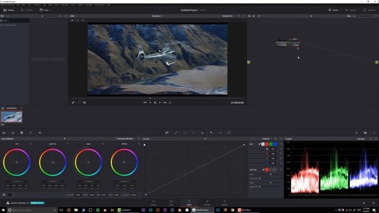Enable green channel curve editing
This screenshot has height=213, width=379.
pos(271,144)
